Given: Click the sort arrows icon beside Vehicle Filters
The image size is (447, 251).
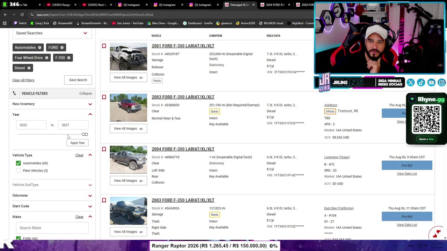Looking at the screenshot, I should (x=14, y=93).
